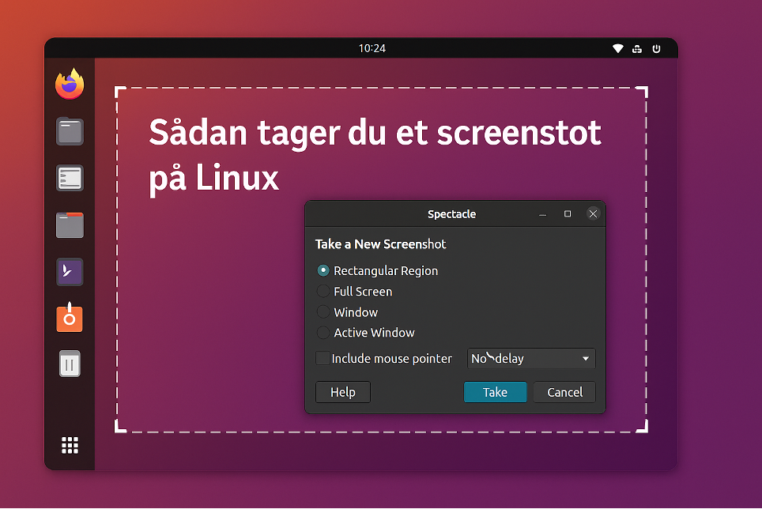Open the Wi-Fi status icon
The height and width of the screenshot is (509, 762).
tap(617, 48)
